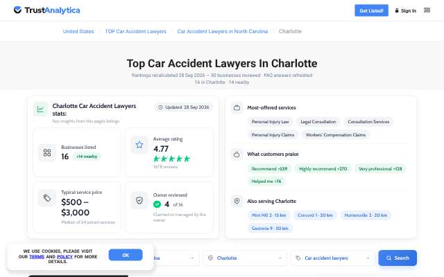Open the hamburger menu icon

(427, 10)
